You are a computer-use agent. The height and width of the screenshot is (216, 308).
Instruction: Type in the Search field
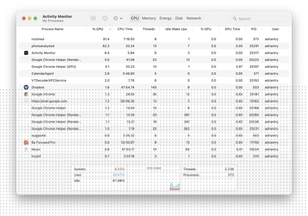[x=262, y=18]
